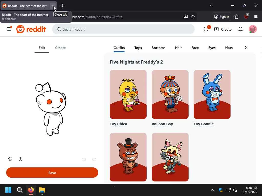Click the 'Five Nights at Freddy's 2' heading
This screenshot has height=196, width=262.
(136, 62)
